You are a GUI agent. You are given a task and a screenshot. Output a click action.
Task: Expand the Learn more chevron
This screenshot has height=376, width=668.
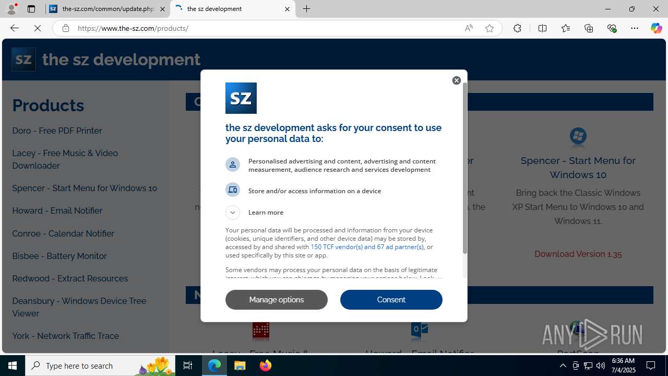click(x=233, y=213)
